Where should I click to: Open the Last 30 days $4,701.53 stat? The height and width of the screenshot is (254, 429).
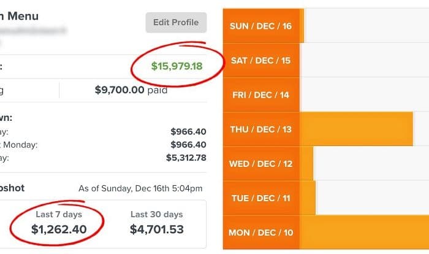(x=157, y=223)
